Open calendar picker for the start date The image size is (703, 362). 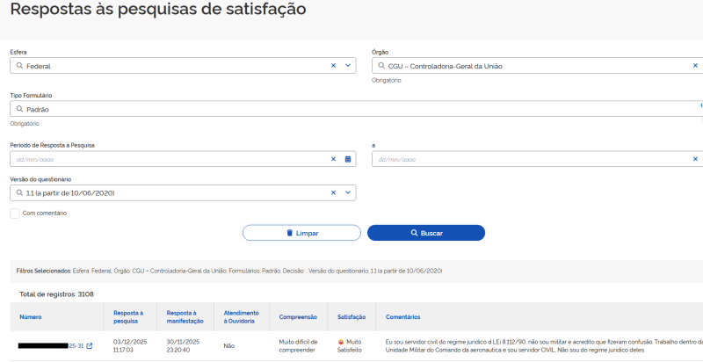click(x=348, y=159)
